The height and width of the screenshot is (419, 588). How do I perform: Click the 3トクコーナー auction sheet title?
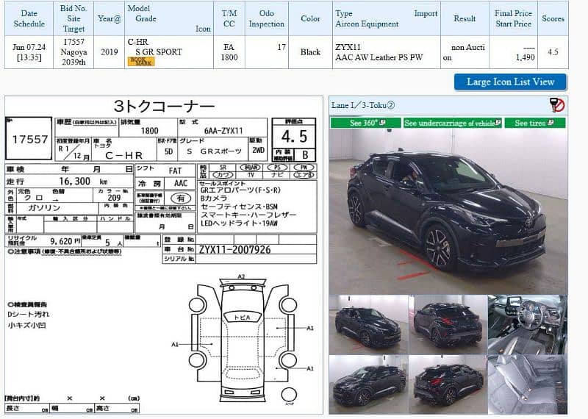164,106
